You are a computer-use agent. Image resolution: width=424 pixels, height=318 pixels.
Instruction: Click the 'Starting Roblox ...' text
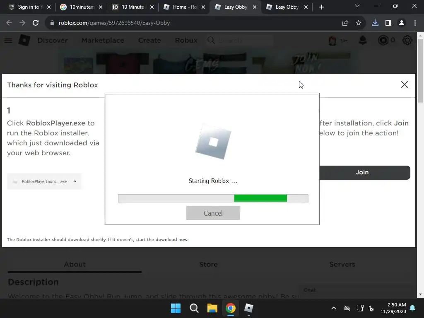(213, 181)
